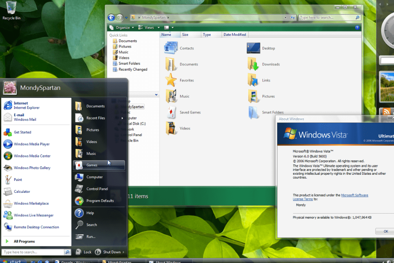
Task: Open Control Panel from Start menu
Action: [97, 189]
